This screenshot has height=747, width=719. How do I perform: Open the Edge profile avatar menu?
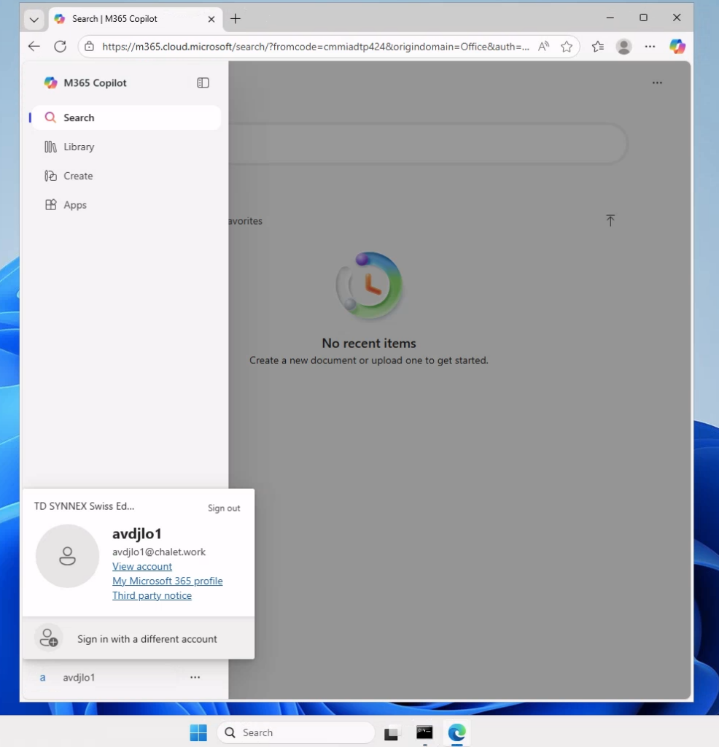point(623,47)
